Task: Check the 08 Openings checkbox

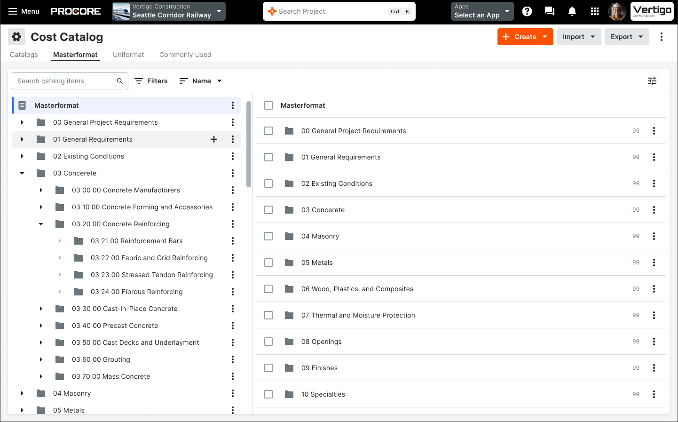Action: tap(268, 342)
